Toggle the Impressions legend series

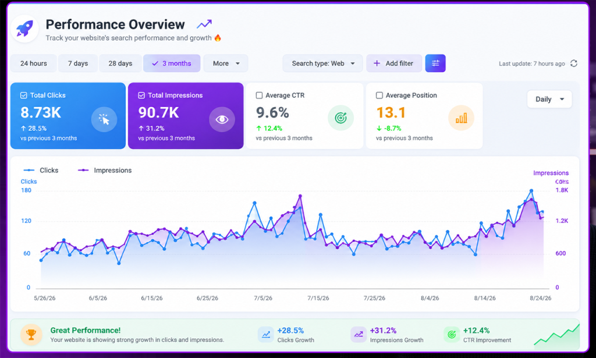click(105, 170)
